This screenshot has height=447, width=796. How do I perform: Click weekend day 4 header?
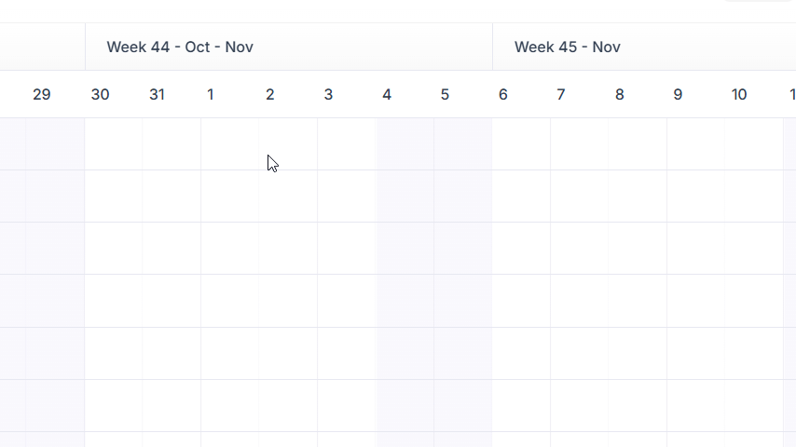387,94
